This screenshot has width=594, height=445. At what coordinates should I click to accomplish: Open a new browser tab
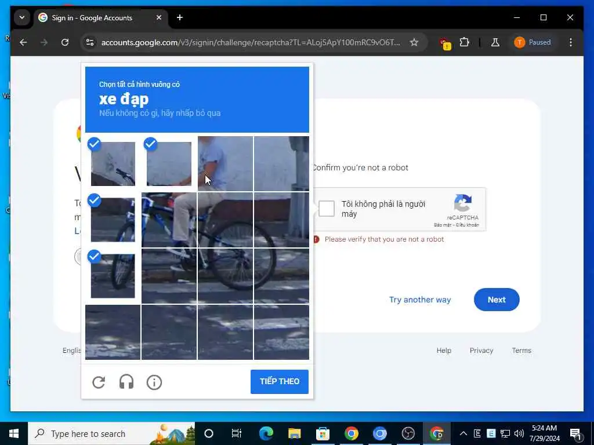click(180, 17)
